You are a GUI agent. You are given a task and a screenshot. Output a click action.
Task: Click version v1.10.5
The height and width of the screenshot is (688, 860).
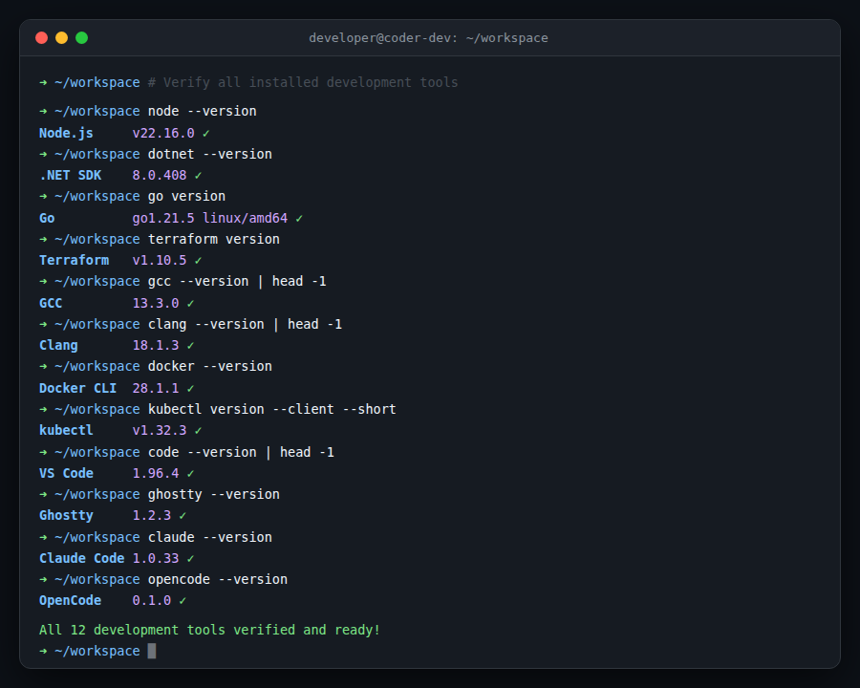(x=160, y=261)
